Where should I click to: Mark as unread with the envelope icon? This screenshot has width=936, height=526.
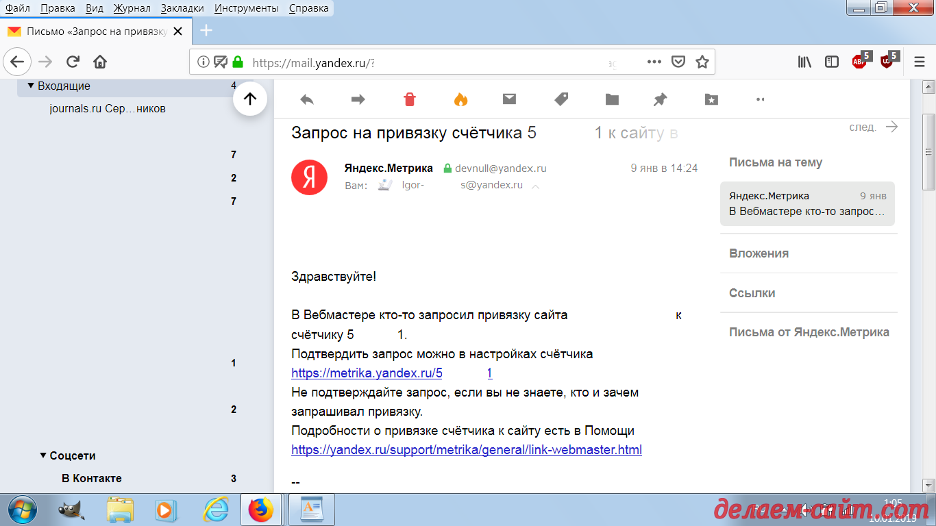pos(509,99)
